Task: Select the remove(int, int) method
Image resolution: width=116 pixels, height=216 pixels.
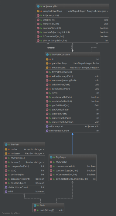Action: (x=73, y=24)
